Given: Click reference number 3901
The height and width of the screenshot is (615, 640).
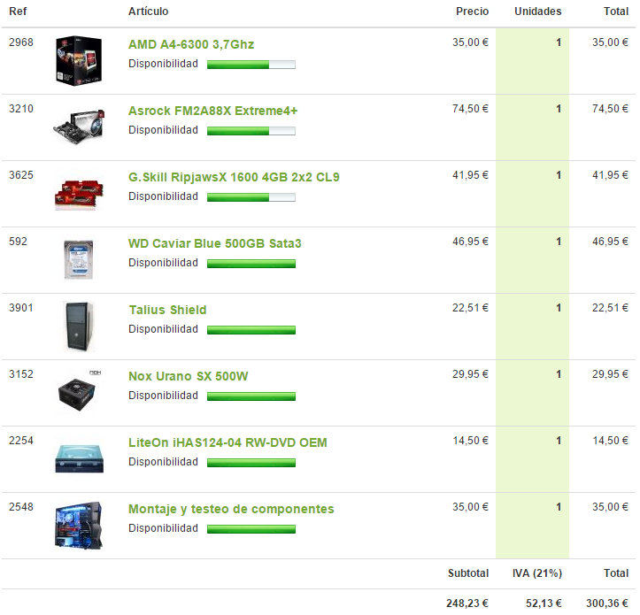Looking at the screenshot, I should point(21,308).
